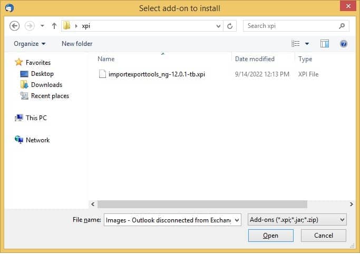Expand the address bar path dropdown

218,26
